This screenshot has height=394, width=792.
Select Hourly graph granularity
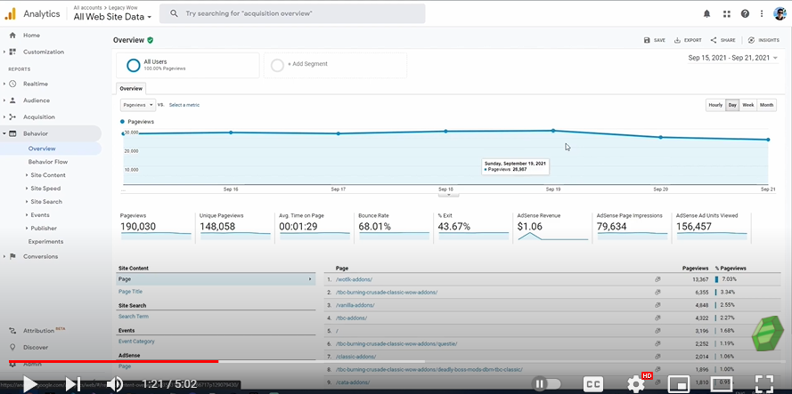pos(715,105)
